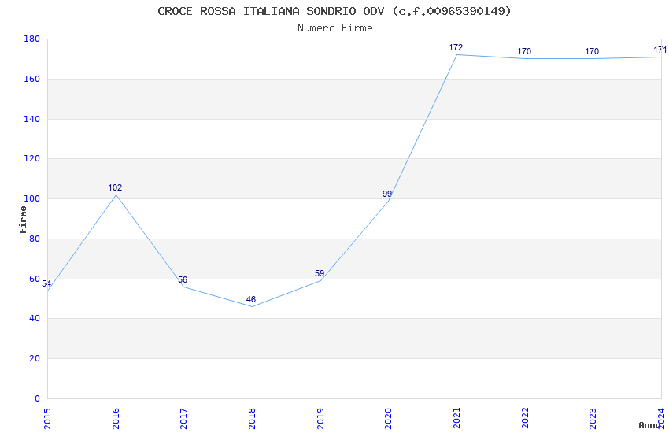Click the y-axis tick label 100
This screenshot has width=669, height=433.
coord(32,199)
